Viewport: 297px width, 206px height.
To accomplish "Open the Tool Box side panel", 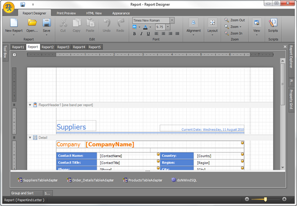I will [x=5, y=53].
